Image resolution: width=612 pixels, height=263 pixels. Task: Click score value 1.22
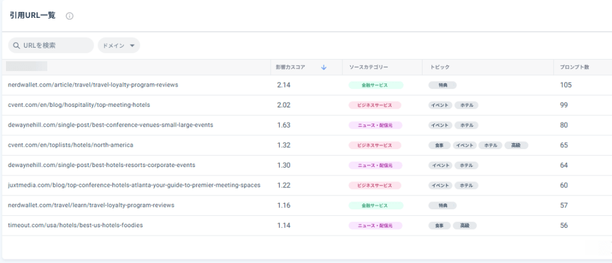[x=284, y=185]
